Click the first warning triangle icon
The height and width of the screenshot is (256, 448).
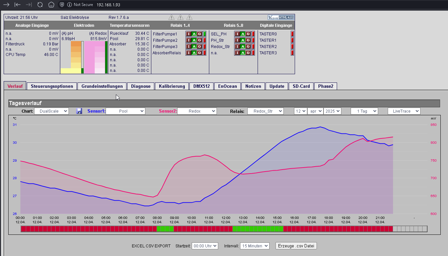point(172,17)
